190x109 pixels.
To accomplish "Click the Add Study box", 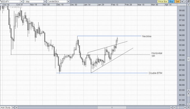I will click(6, 107).
